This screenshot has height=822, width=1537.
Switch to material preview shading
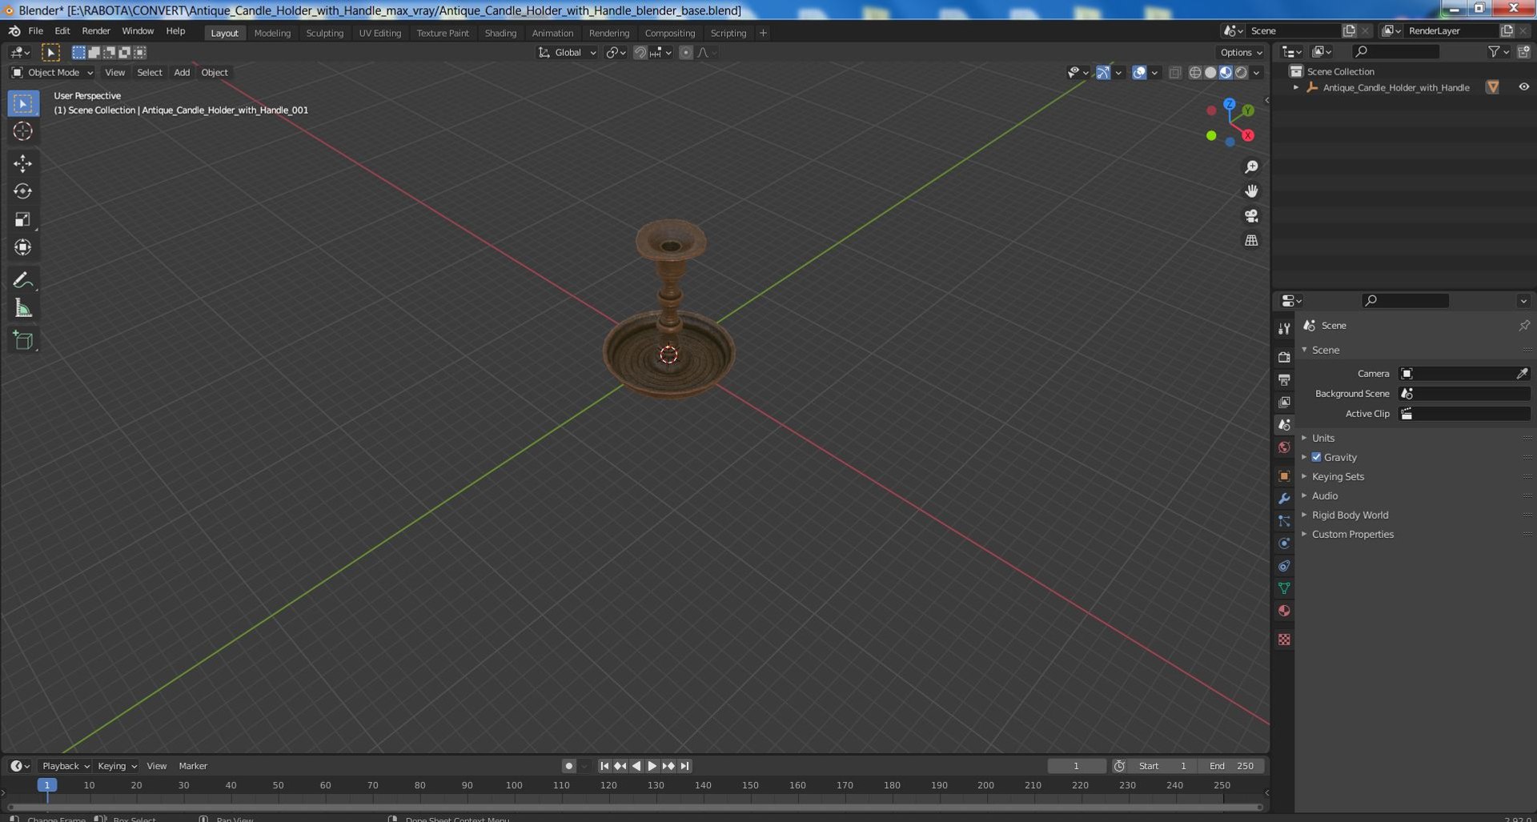[1226, 73]
